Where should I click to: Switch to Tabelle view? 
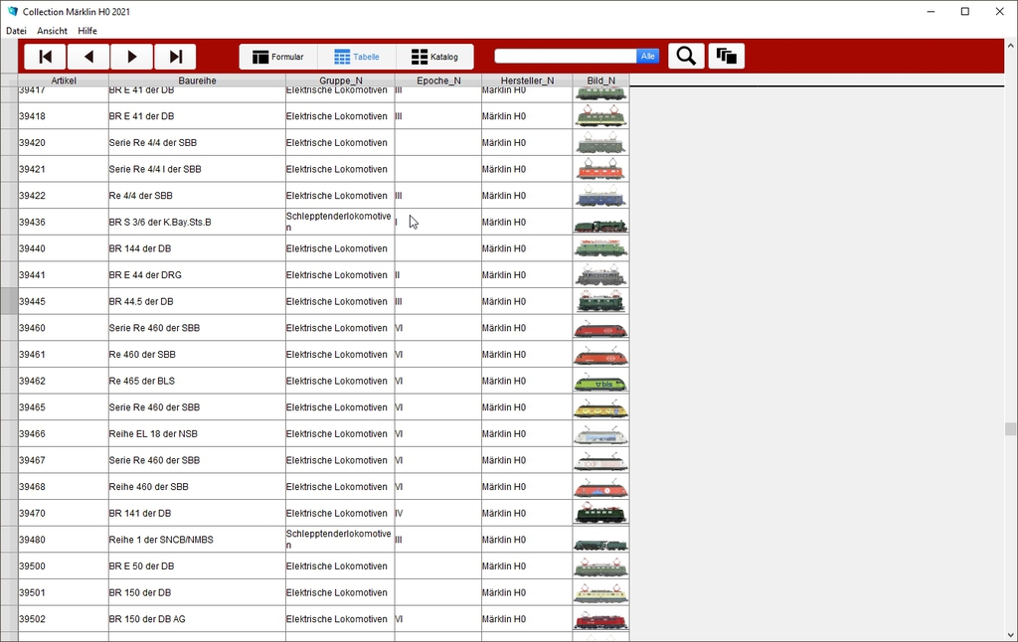[357, 57]
